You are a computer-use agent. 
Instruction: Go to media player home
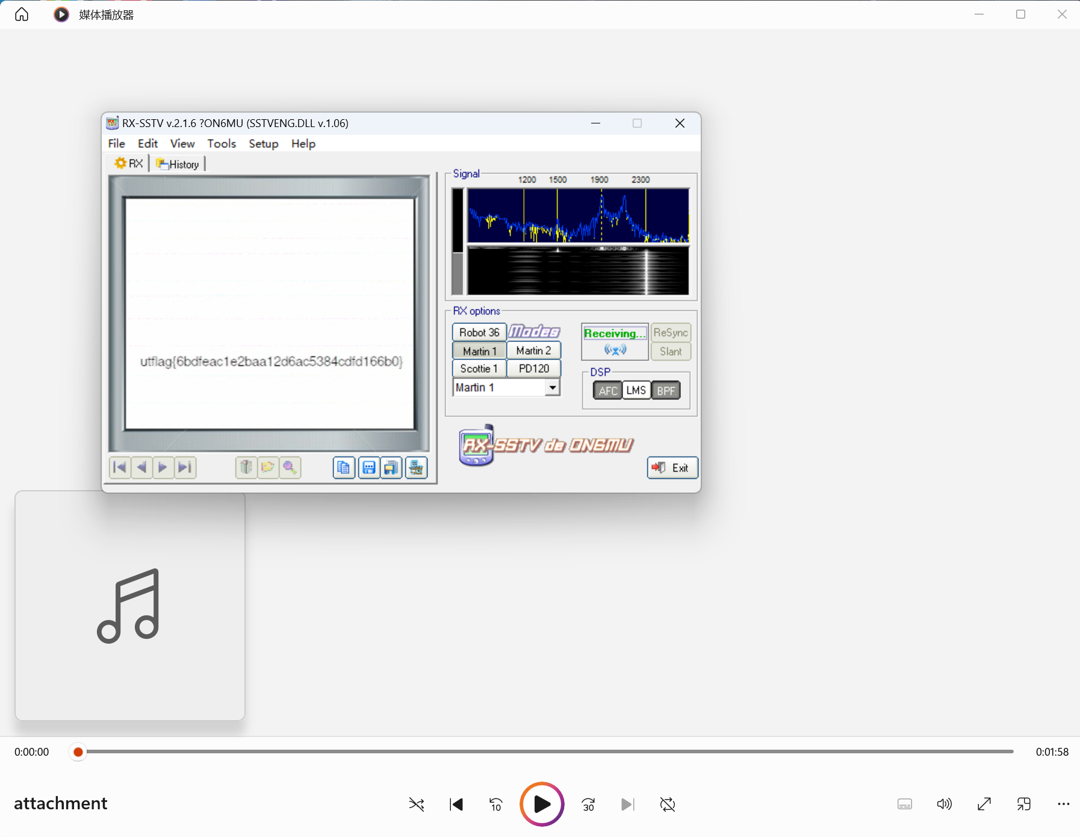22,14
